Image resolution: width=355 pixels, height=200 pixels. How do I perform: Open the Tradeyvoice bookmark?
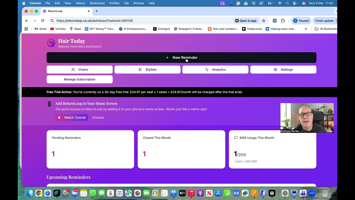coord(252,29)
